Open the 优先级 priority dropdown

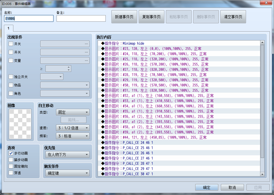[x=67, y=155]
